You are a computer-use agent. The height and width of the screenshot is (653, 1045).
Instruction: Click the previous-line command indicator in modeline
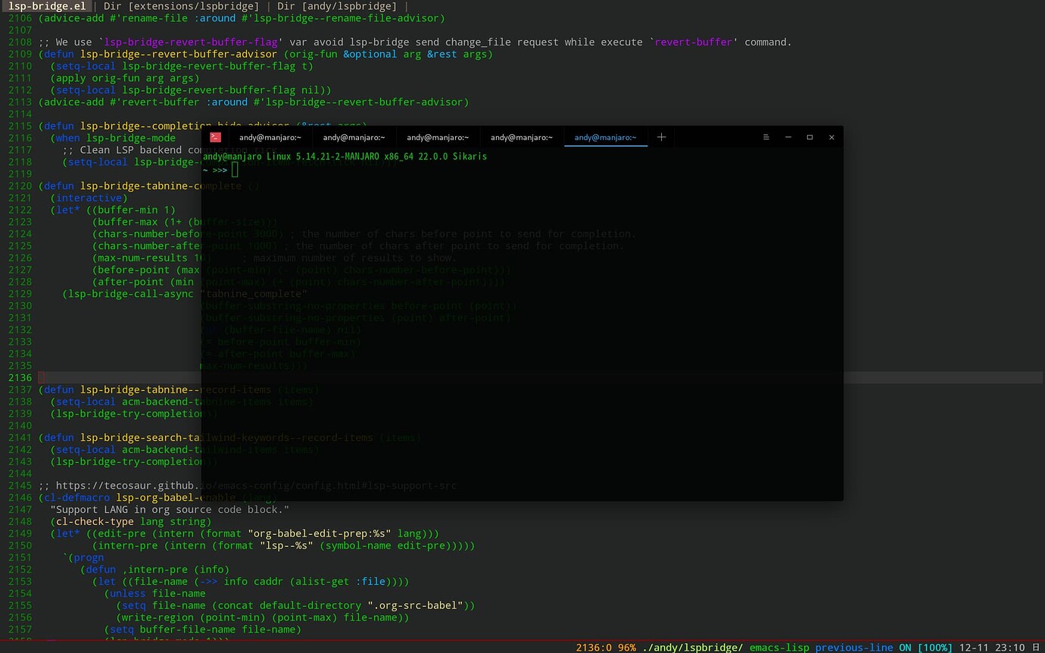pos(856,648)
